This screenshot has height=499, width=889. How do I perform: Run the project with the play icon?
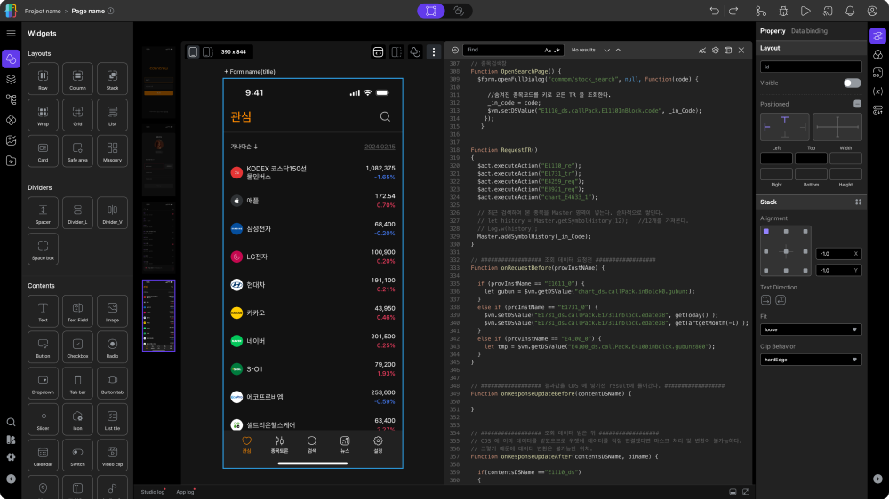pos(805,11)
